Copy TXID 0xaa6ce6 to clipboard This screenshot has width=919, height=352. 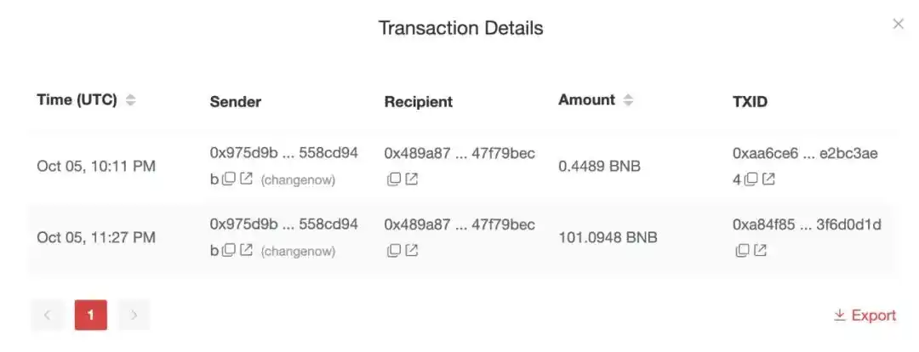(751, 179)
